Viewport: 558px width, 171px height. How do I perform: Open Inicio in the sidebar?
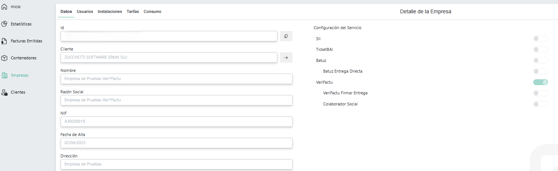(x=16, y=7)
